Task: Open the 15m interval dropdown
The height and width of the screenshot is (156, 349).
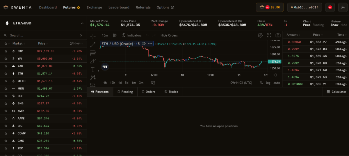Action: pyautogui.click(x=105, y=35)
